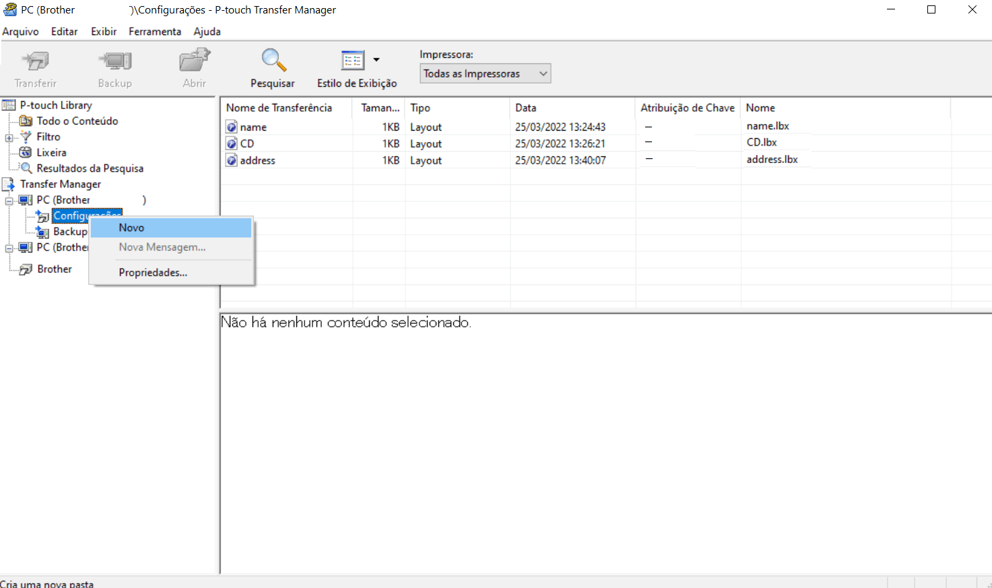992x588 pixels.
Task: Select the Filtro tree item
Action: [48, 137]
